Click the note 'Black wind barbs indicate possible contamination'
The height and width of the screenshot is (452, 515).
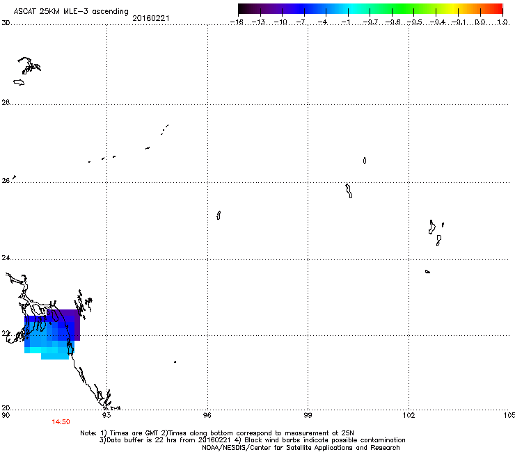(325, 440)
